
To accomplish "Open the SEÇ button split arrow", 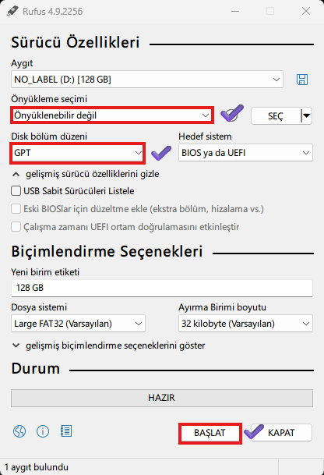I will pyautogui.click(x=306, y=115).
